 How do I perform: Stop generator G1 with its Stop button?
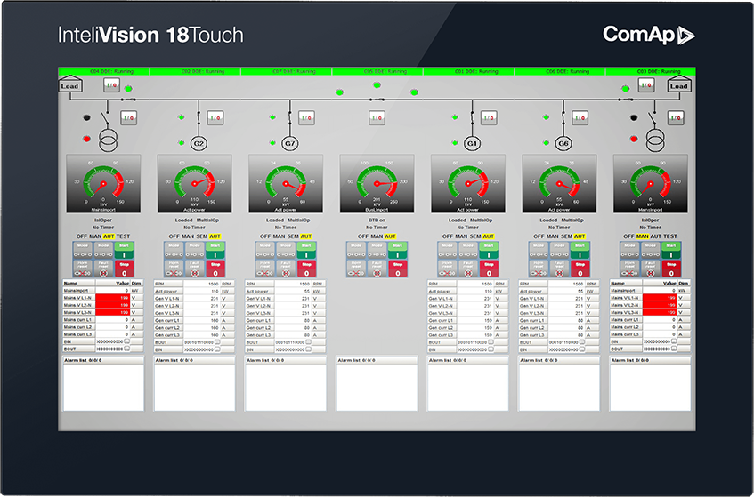489,269
